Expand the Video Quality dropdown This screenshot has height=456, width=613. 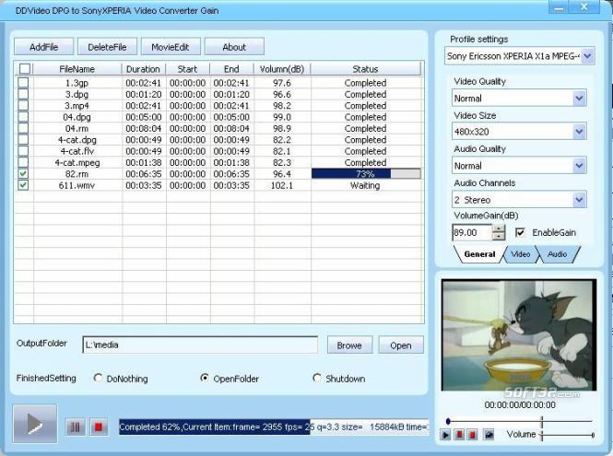(580, 98)
